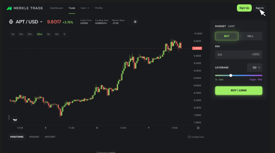Select D daily chart interval
This screenshot has height=153, width=275.
coord(64,34)
